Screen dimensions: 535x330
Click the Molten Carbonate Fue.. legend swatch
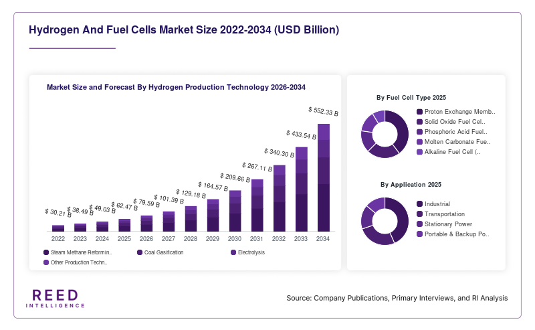(420, 142)
